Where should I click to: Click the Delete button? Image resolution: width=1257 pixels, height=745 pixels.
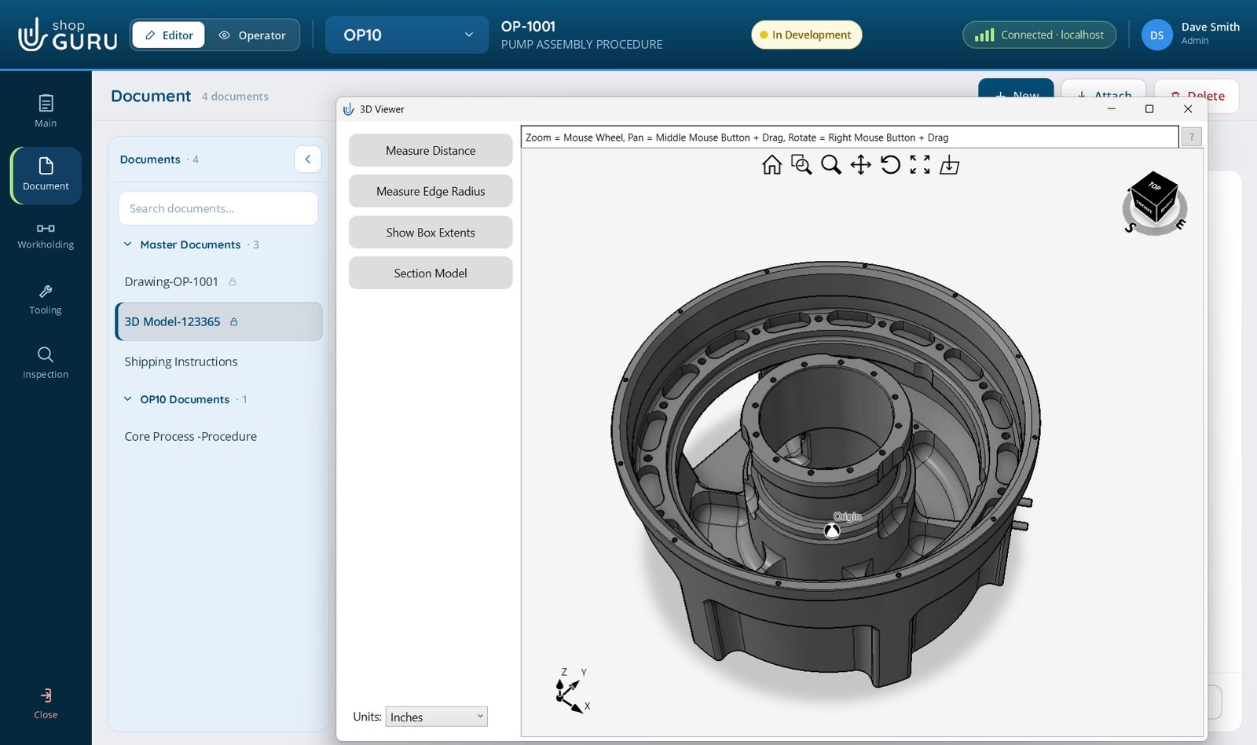[1197, 95]
